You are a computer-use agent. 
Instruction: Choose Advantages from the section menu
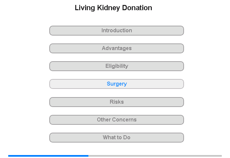117,48
